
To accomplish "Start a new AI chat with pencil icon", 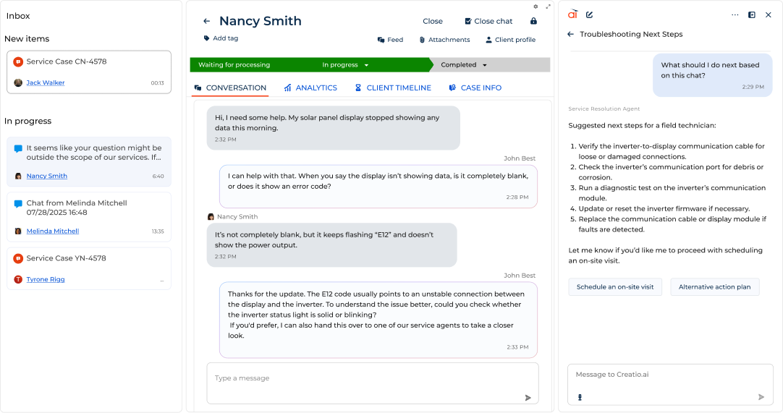I will 590,14.
